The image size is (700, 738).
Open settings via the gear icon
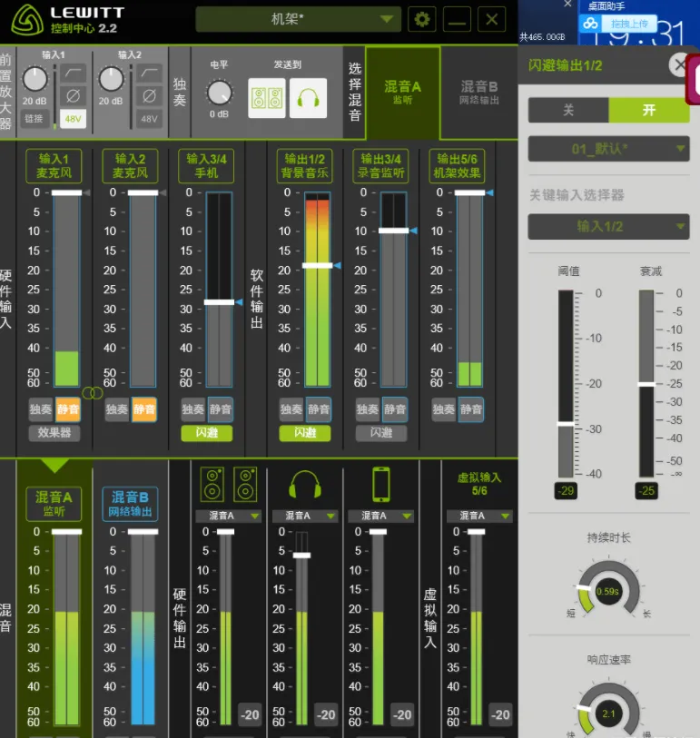pos(421,19)
